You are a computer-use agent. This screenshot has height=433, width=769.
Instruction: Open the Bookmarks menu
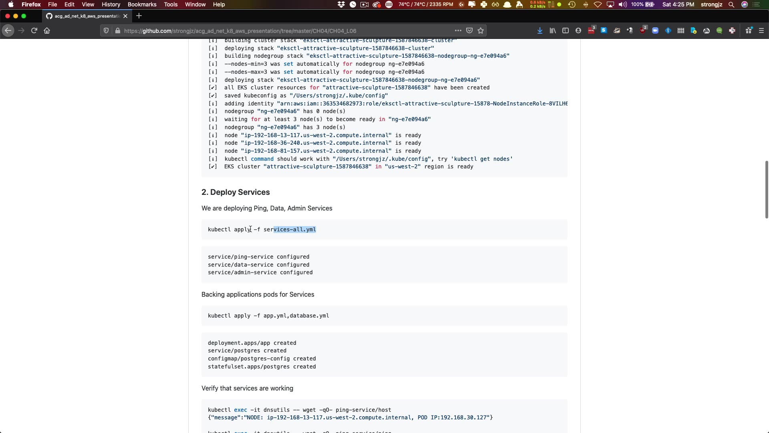pyautogui.click(x=142, y=4)
